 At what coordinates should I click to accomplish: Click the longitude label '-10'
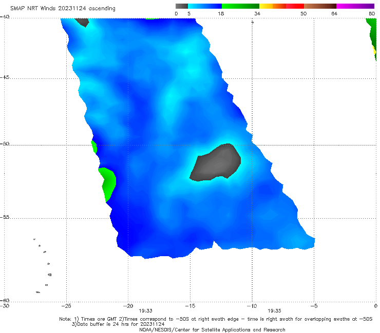[252, 306]
